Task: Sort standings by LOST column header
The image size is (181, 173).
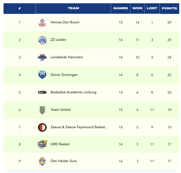Action: 152,8
